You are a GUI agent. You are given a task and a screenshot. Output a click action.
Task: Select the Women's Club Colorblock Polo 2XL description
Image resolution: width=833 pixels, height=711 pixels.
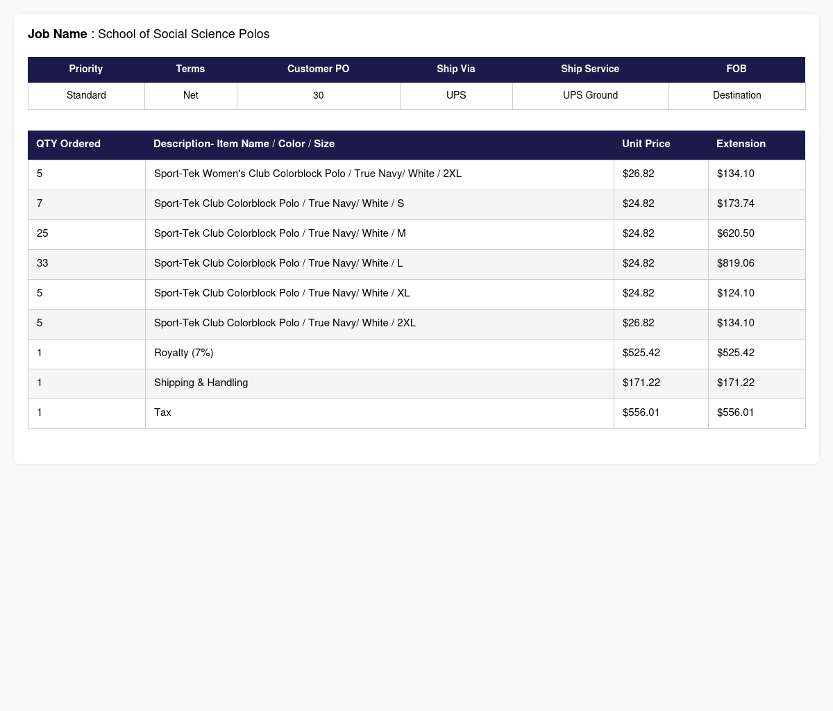pyautogui.click(x=380, y=174)
